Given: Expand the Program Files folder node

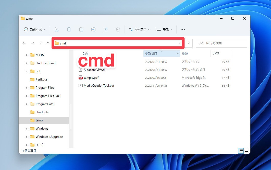Looking at the screenshot, I should (26, 88).
